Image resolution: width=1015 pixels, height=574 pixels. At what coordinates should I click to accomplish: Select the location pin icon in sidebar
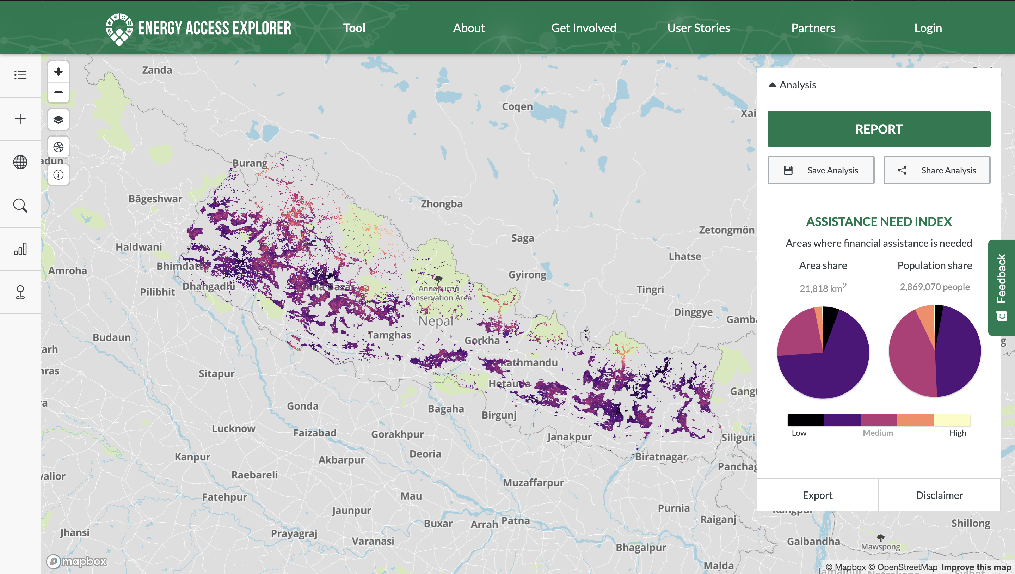tap(20, 292)
